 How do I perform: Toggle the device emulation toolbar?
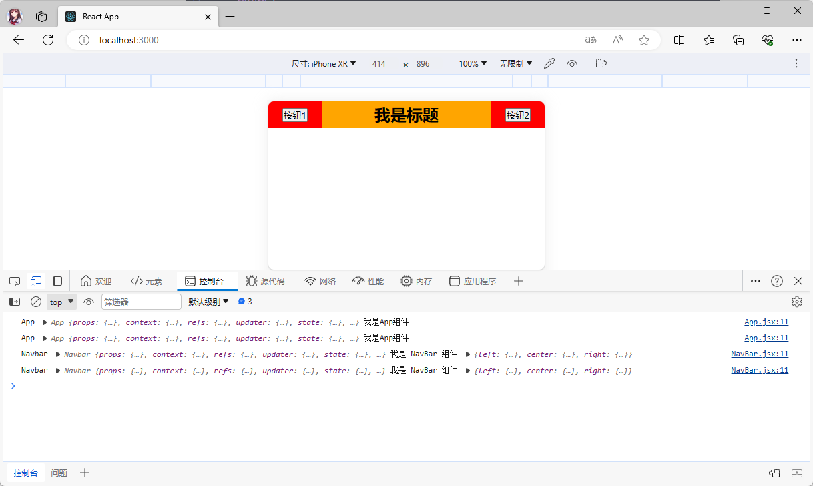(x=35, y=281)
